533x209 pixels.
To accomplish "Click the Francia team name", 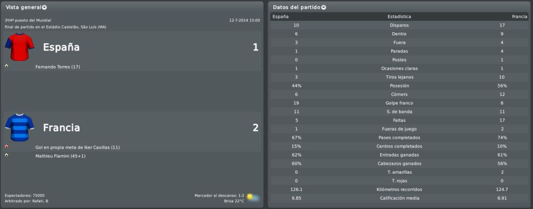I will 62,128.
